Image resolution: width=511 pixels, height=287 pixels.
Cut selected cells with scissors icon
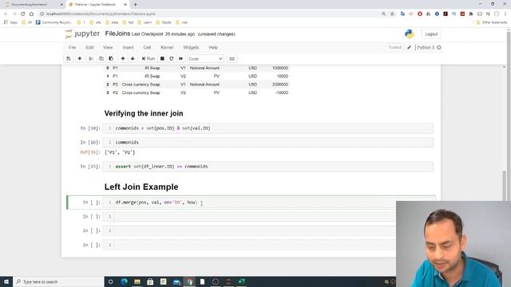pos(91,58)
